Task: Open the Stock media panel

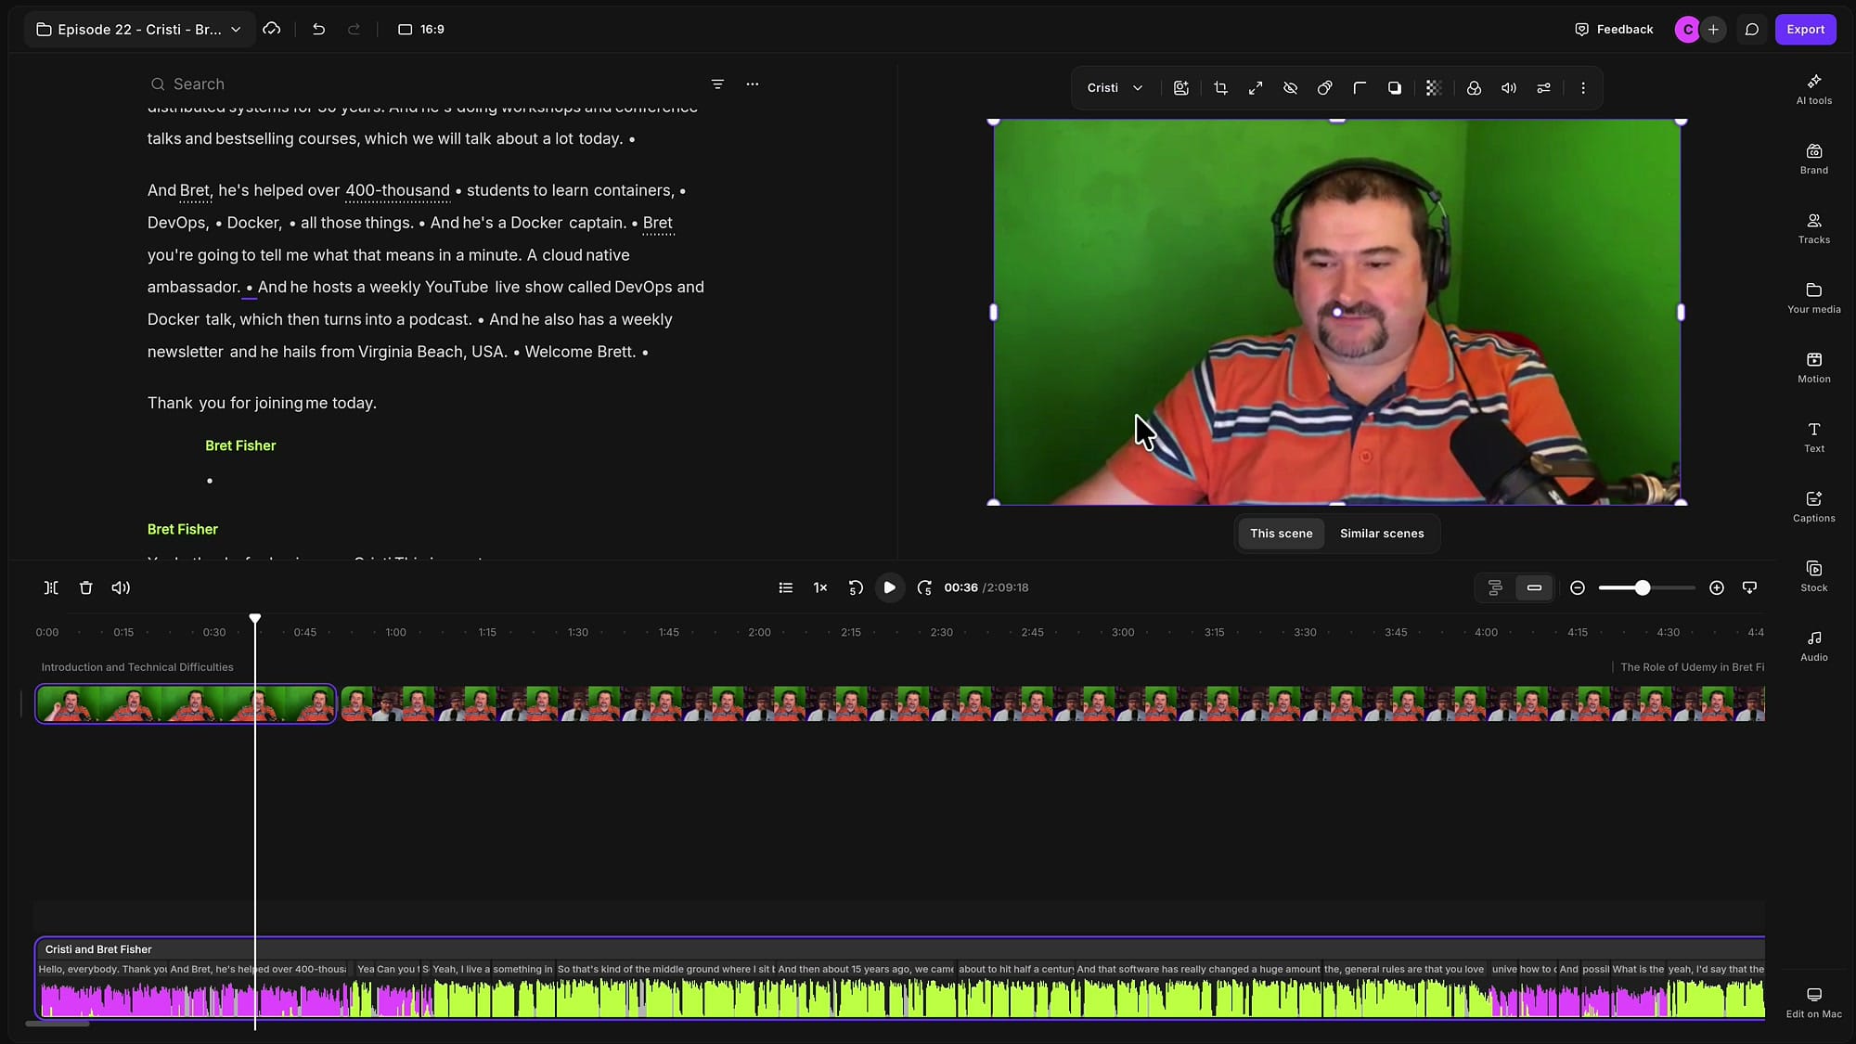Action: coord(1813,576)
